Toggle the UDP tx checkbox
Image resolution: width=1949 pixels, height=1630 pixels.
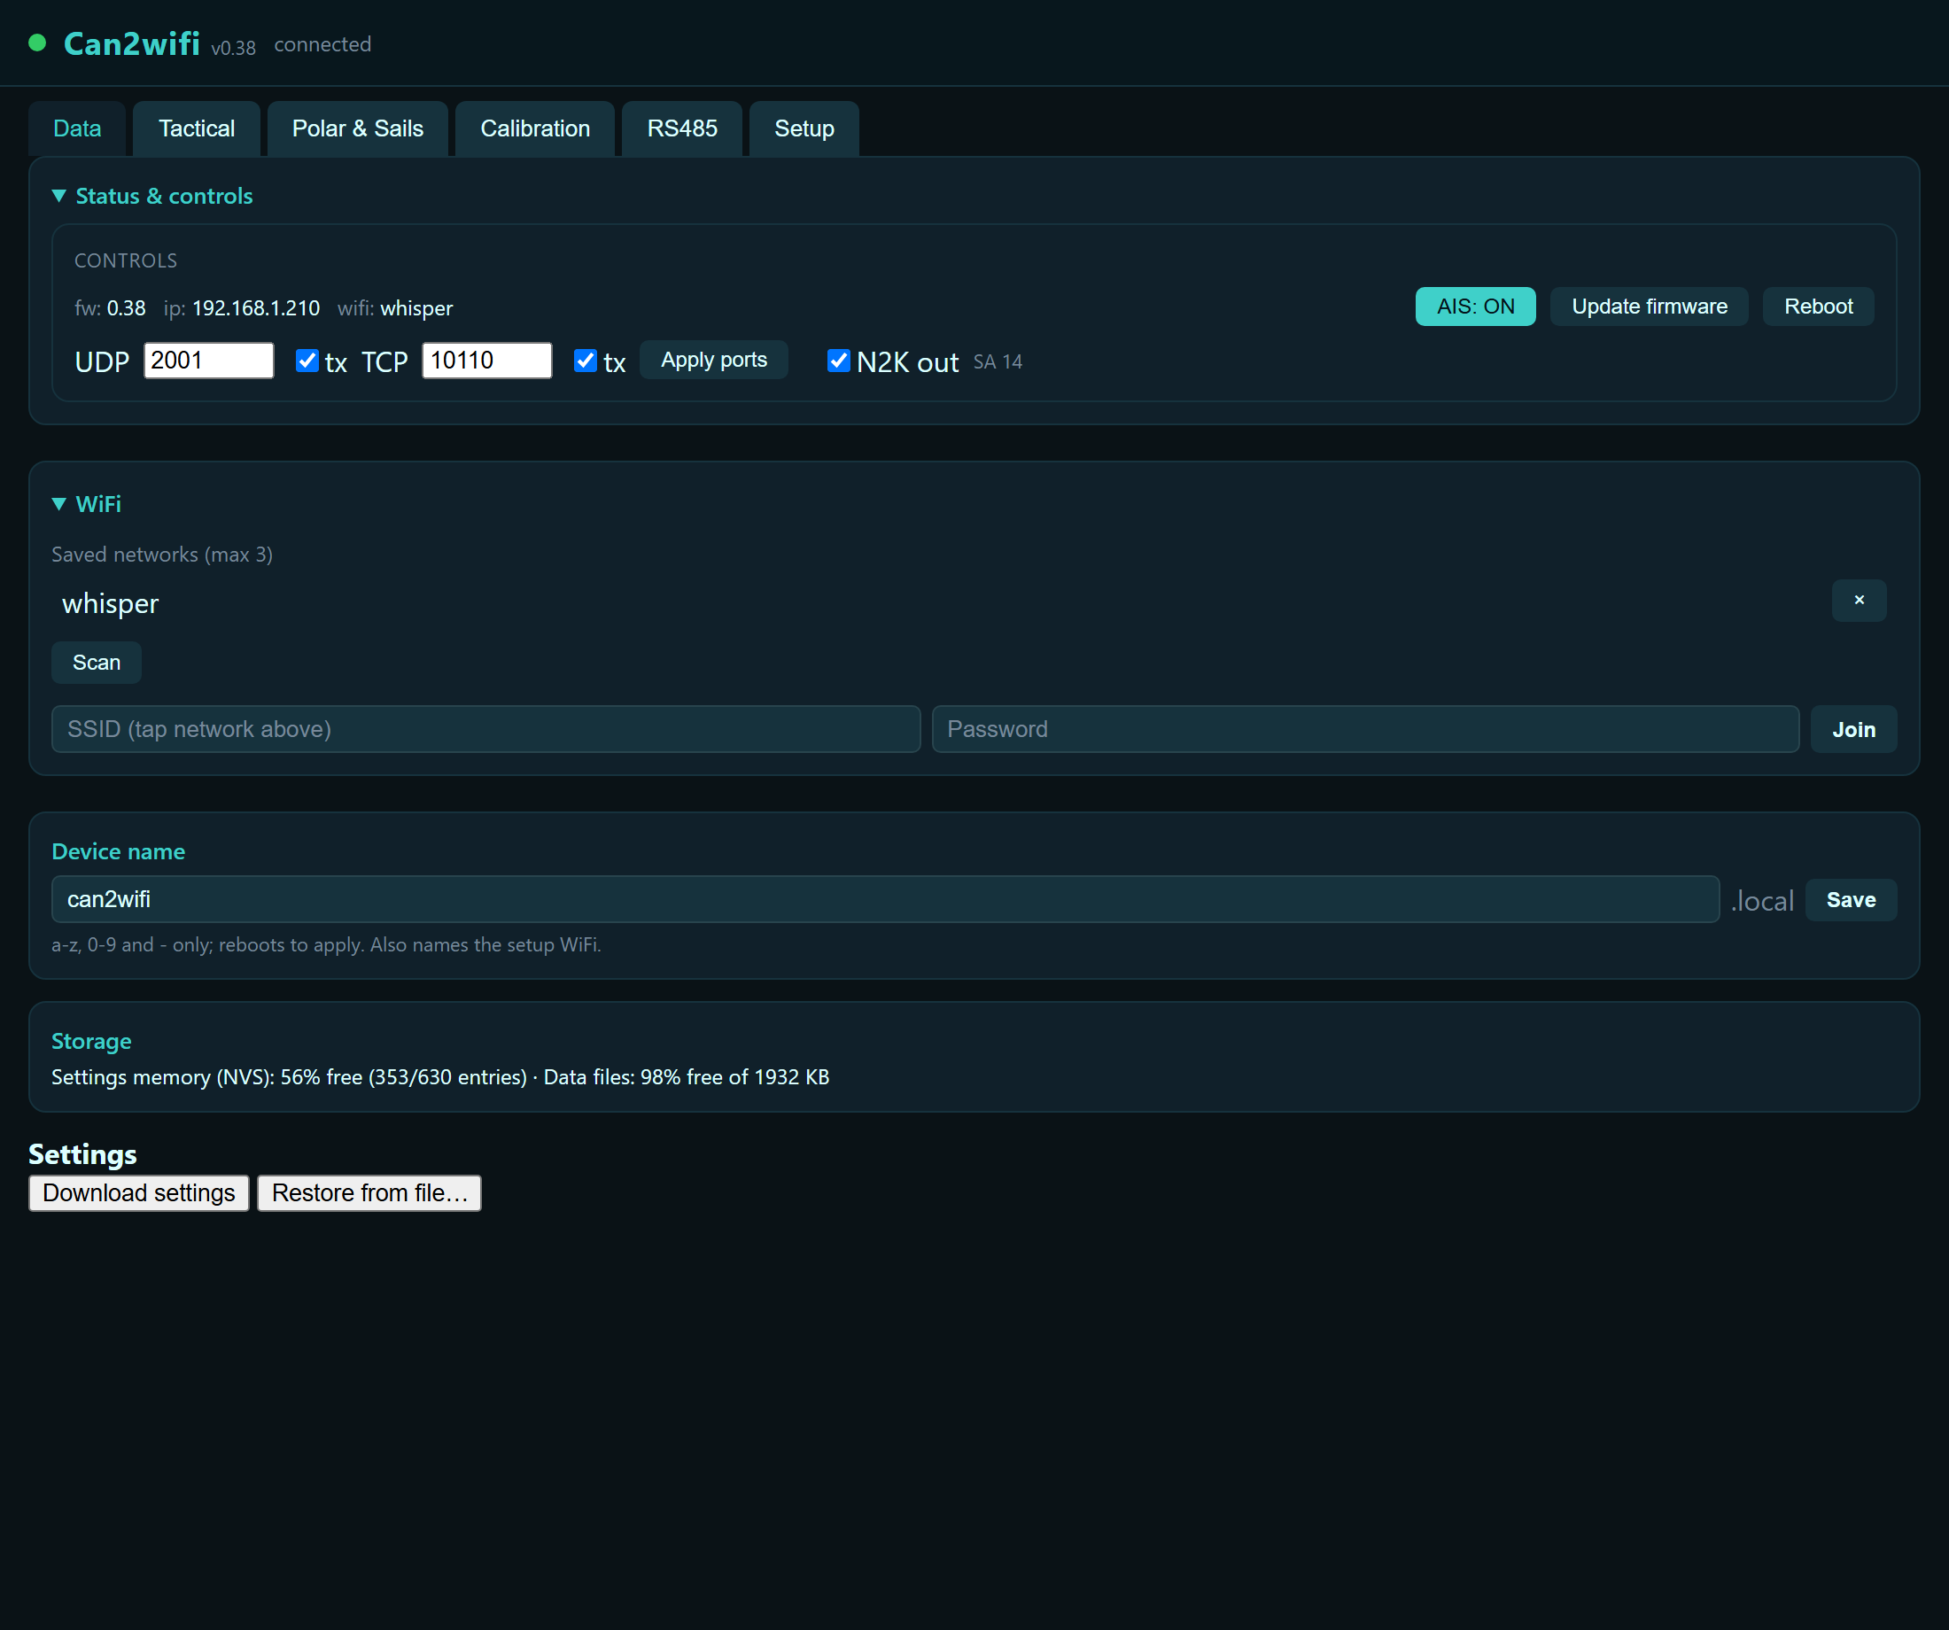pyautogui.click(x=307, y=361)
